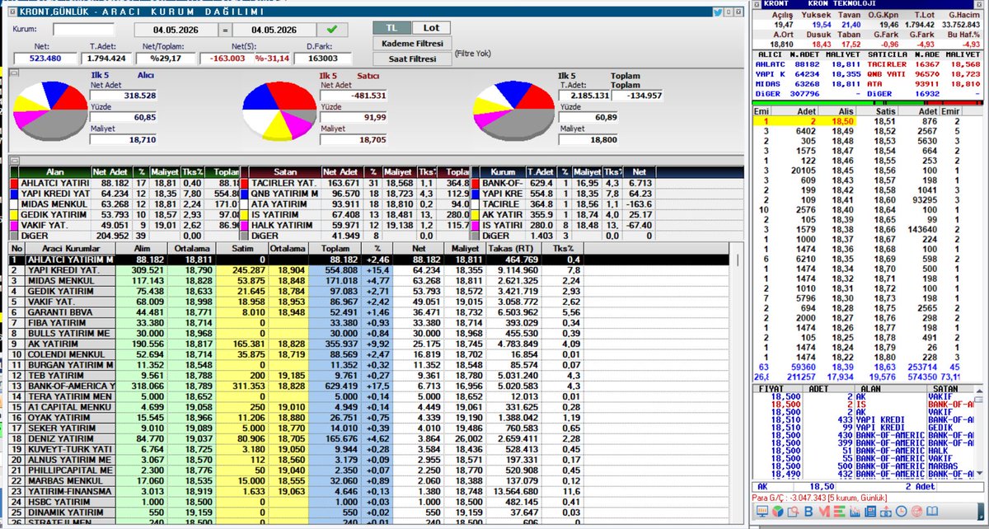
Task: Open the book icon in bottom toolbar
Action: pyautogui.click(x=932, y=512)
